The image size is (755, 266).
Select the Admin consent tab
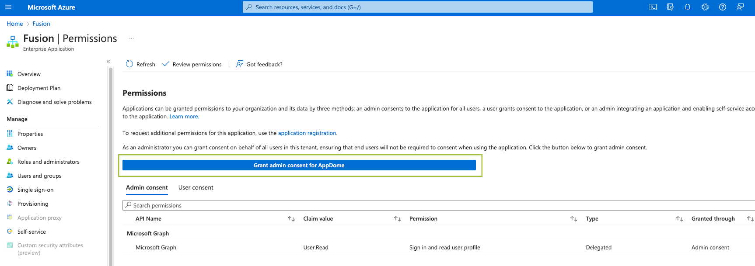[x=147, y=188]
